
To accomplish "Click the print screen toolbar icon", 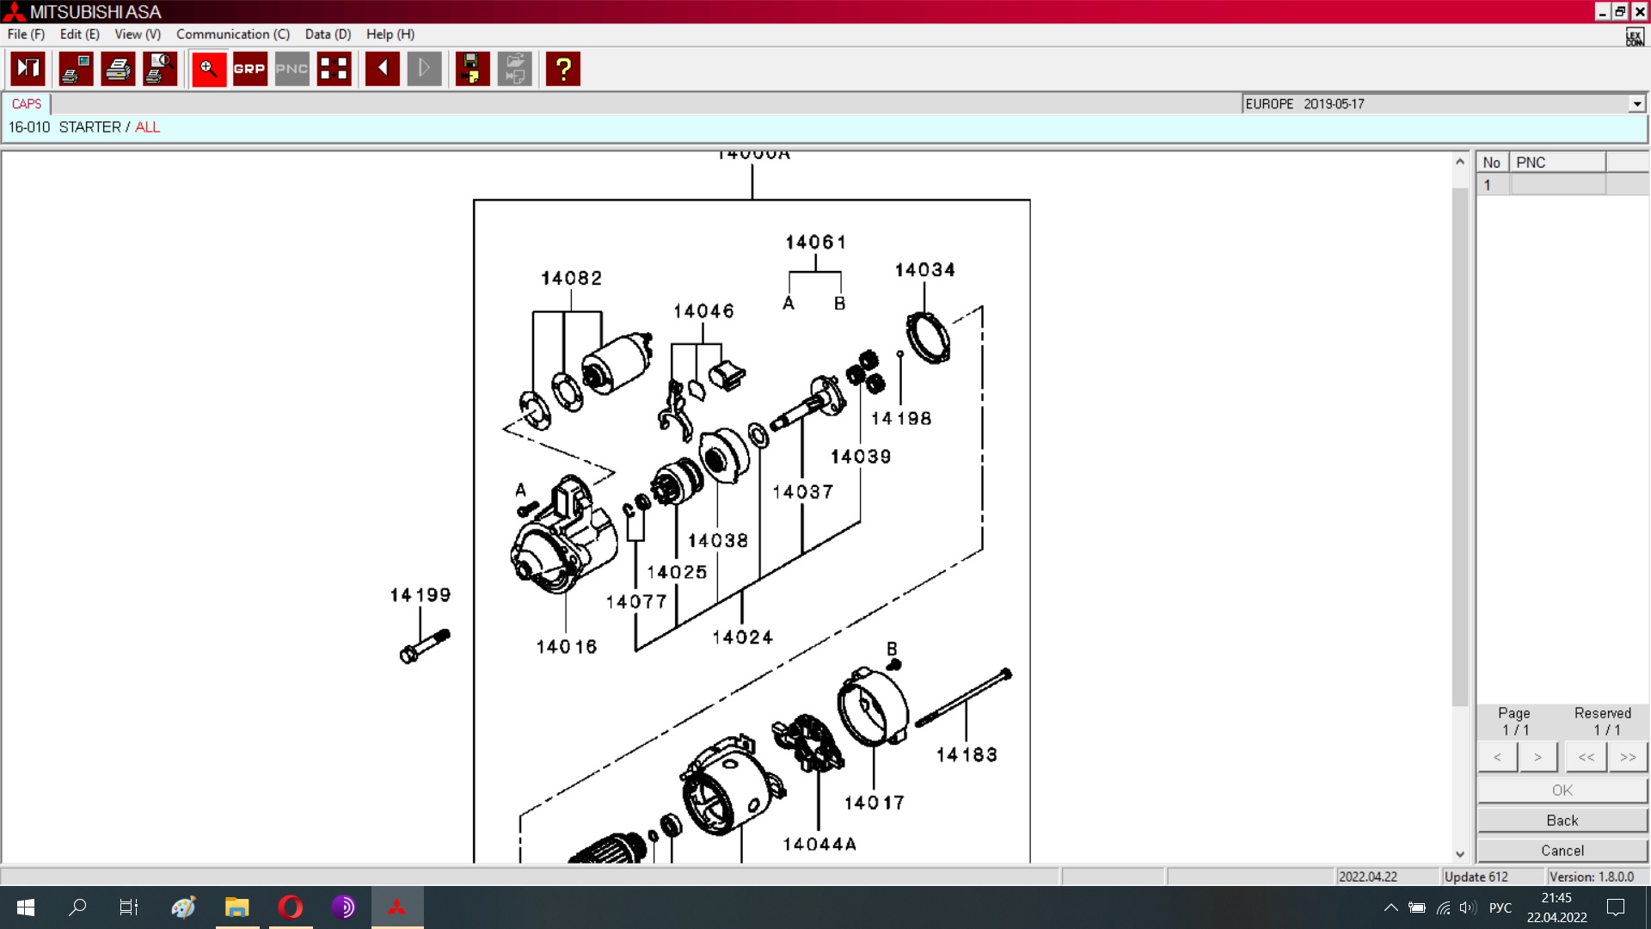I will click(x=76, y=69).
